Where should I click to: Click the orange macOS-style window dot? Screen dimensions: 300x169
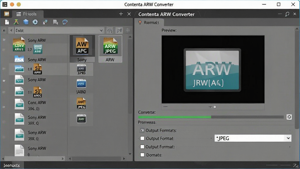coord(12,4)
